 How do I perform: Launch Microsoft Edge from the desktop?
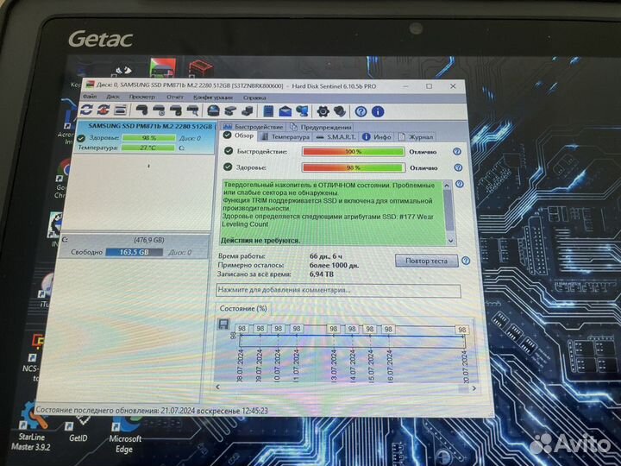(x=125, y=434)
